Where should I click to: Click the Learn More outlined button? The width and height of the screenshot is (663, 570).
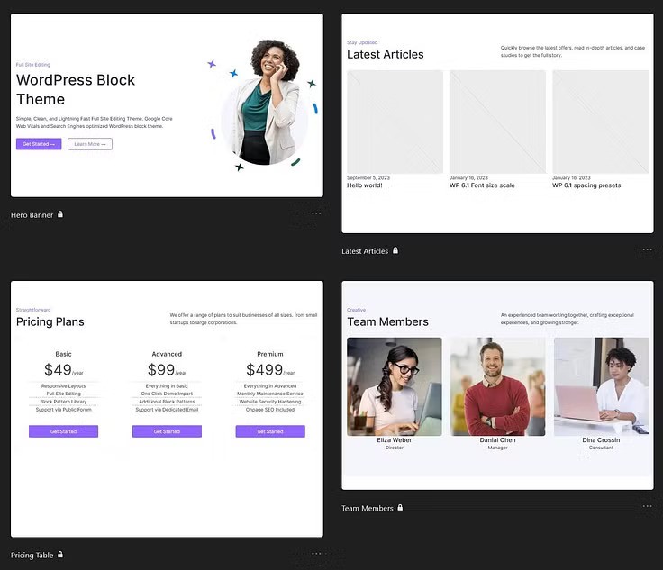pyautogui.click(x=90, y=144)
